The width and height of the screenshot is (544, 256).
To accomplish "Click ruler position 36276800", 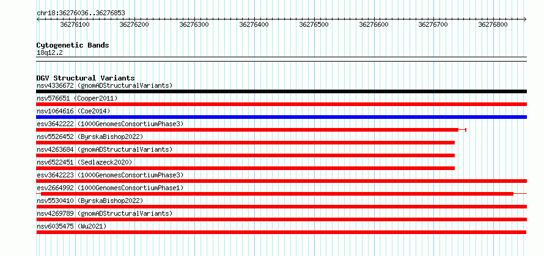I will pos(493,25).
